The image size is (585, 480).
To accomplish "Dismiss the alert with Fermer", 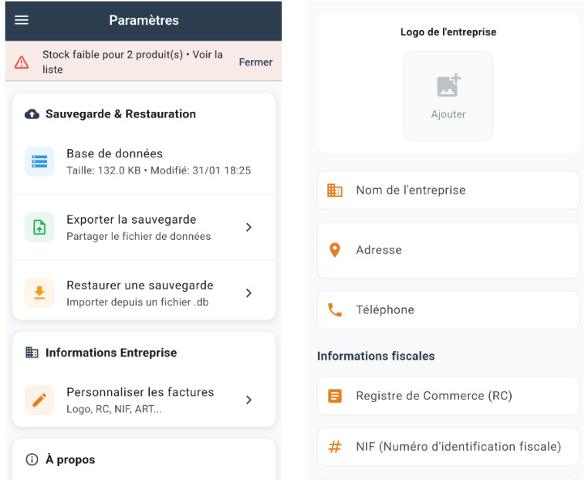I will tap(255, 62).
